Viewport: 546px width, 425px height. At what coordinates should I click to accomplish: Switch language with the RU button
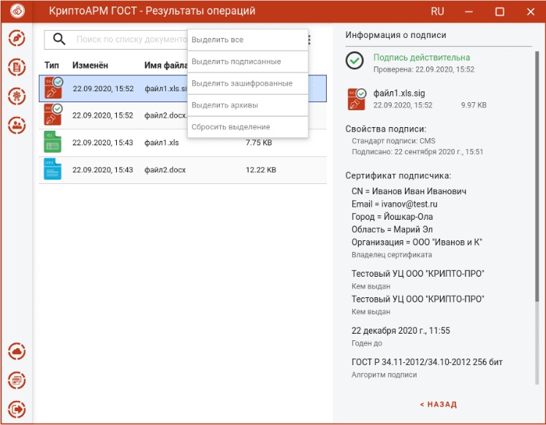point(437,12)
